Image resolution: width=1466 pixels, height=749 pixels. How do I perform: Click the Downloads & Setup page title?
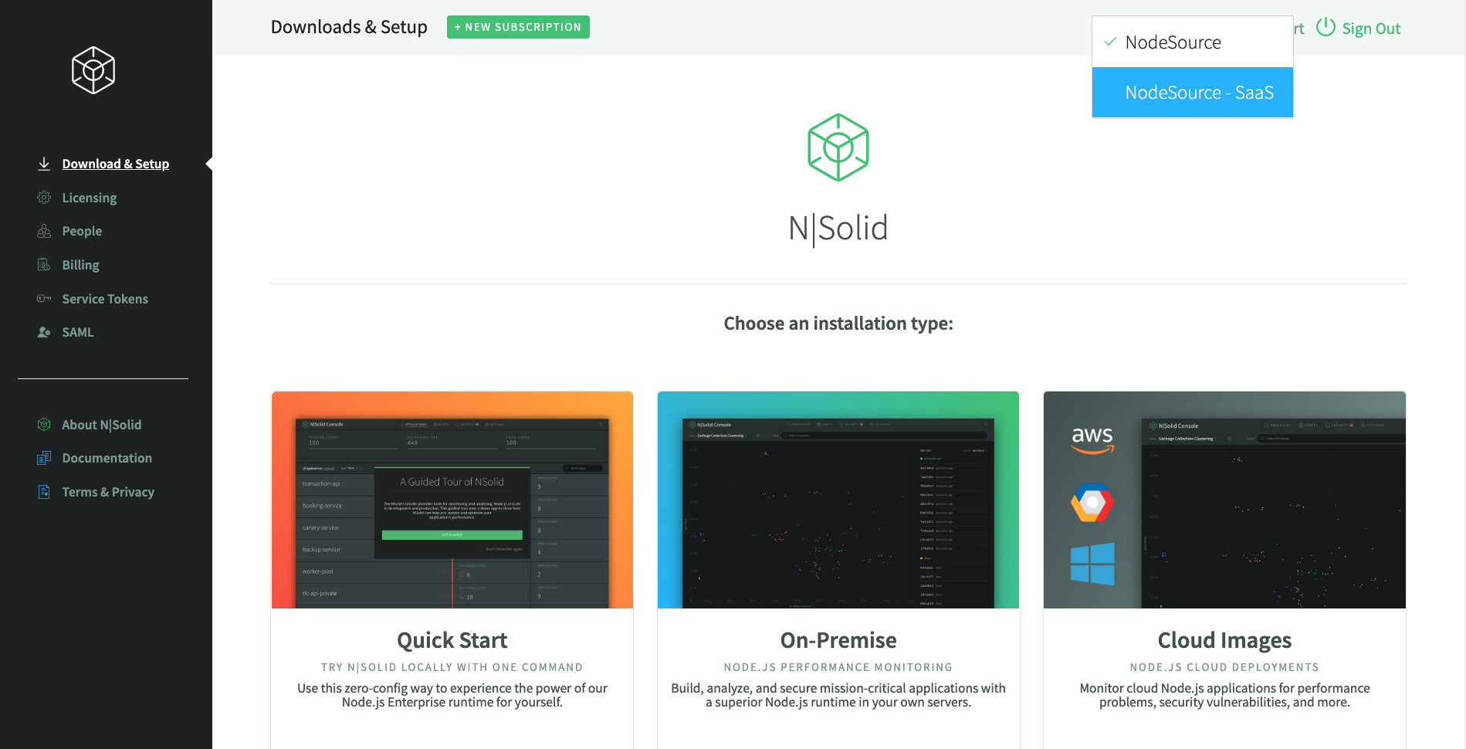(x=349, y=27)
